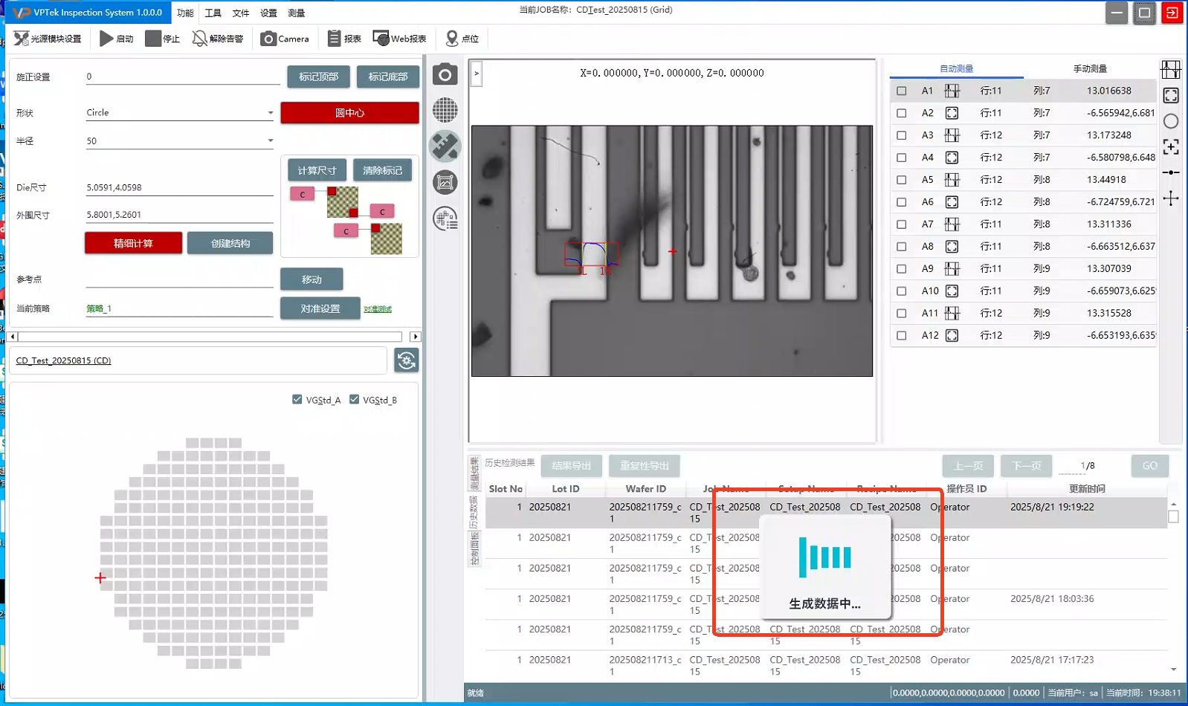The width and height of the screenshot is (1188, 706).
Task: Switch to the 手动测量 tab
Action: [1089, 68]
